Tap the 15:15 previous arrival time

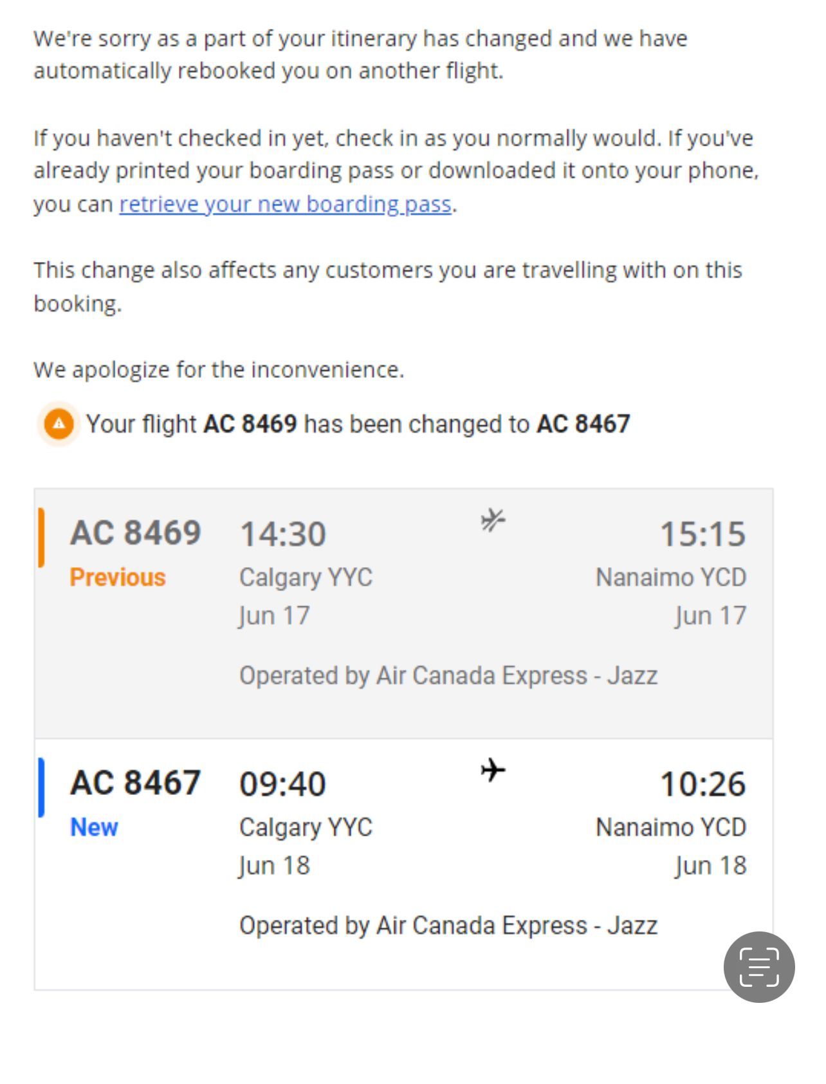[702, 534]
